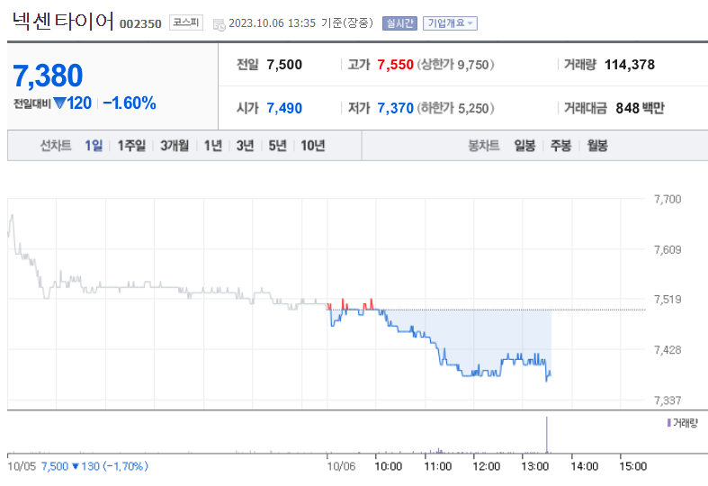Click the 실시간 real-time badge

click(399, 23)
